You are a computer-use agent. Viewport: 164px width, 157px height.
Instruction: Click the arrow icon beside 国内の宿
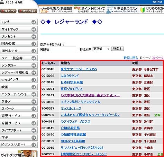pyautogui.click(x=34, y=44)
